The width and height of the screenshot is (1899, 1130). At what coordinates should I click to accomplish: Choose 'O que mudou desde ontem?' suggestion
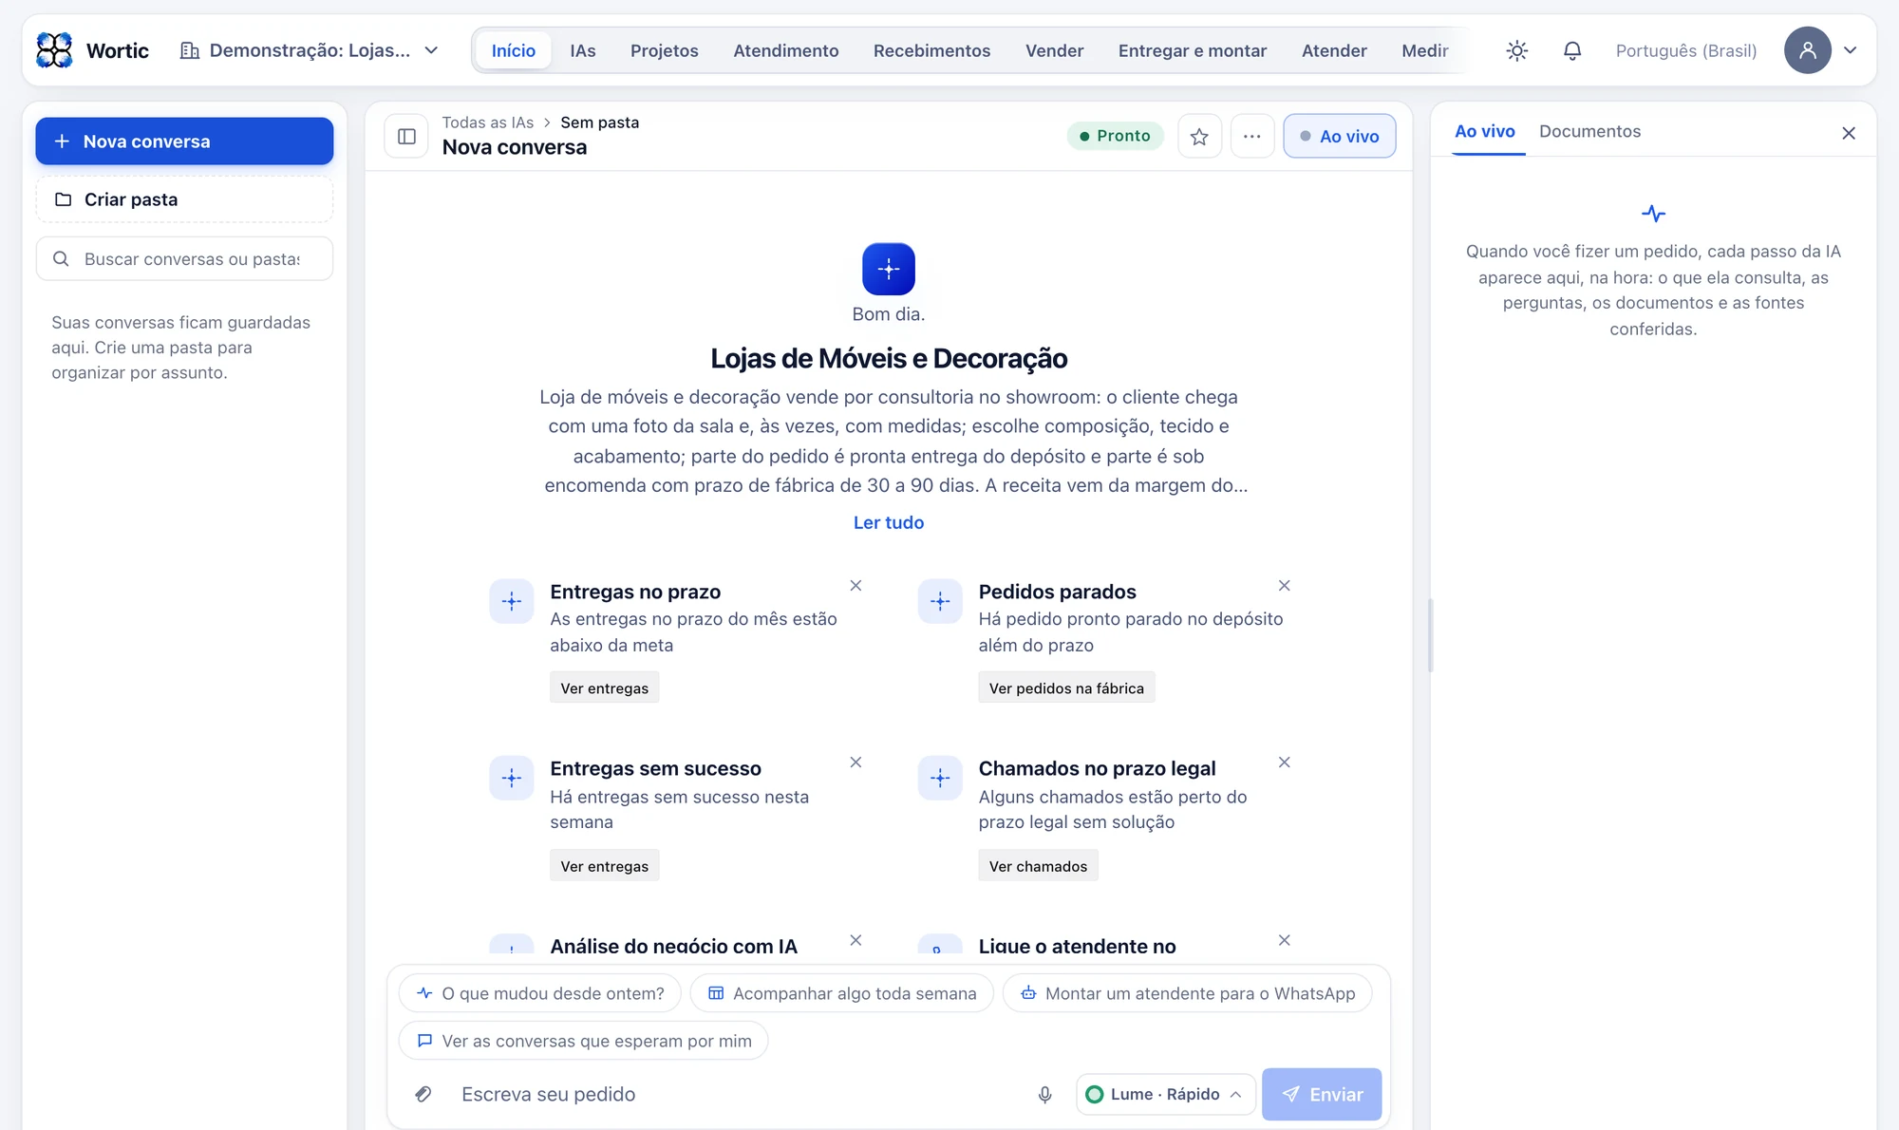[540, 993]
